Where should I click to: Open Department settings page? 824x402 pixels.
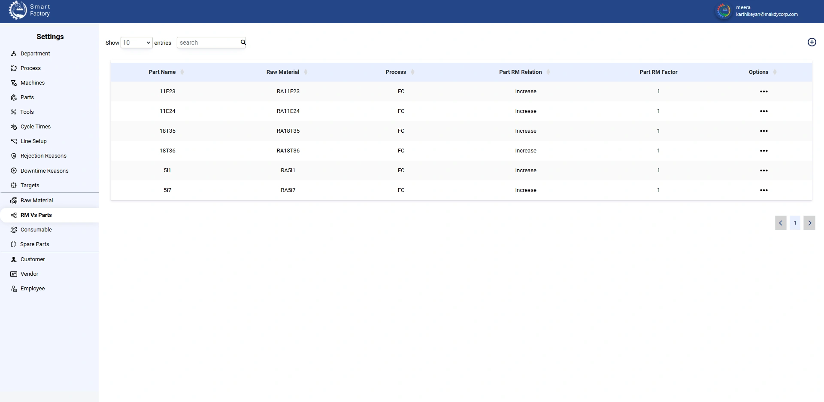click(35, 54)
